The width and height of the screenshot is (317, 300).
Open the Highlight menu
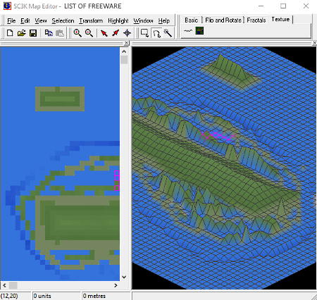(x=118, y=20)
